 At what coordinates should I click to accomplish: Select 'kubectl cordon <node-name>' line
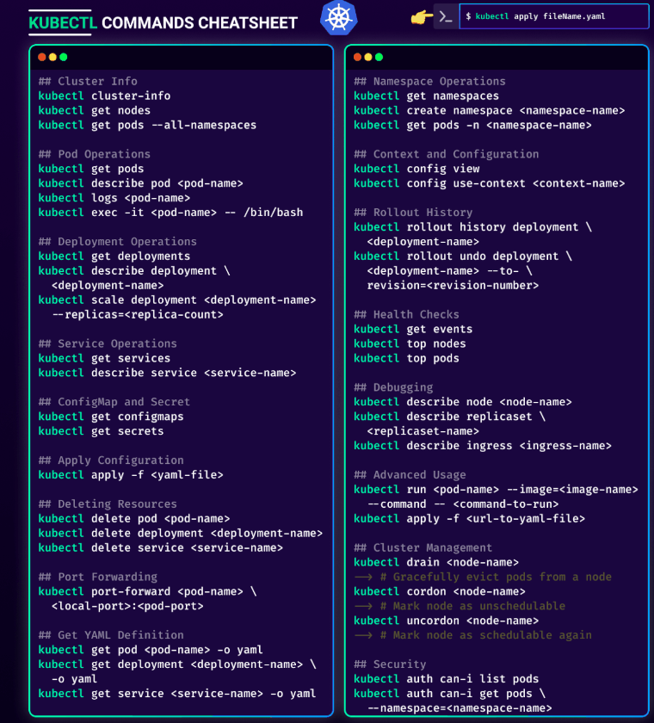pos(440,591)
